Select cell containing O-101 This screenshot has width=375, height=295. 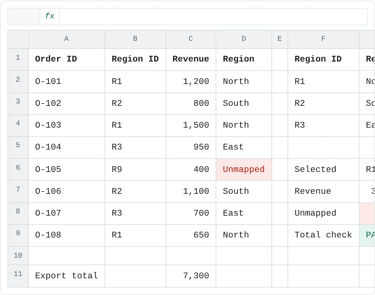coord(67,81)
